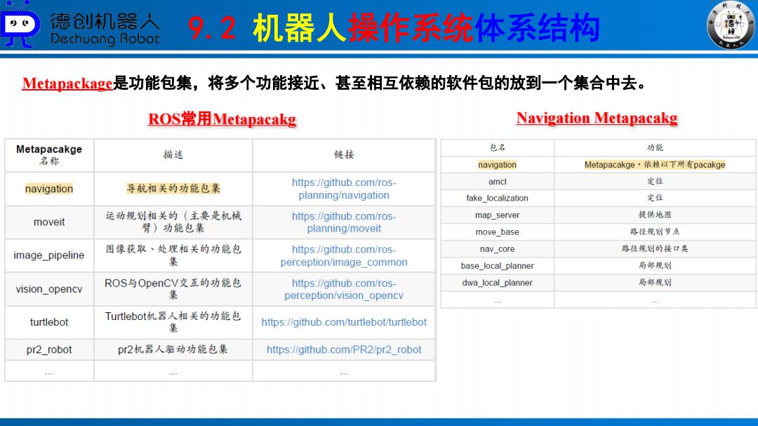Click the description 图像获取、处理相关的功能包集
Screen dimensions: 758x426
(x=173, y=255)
